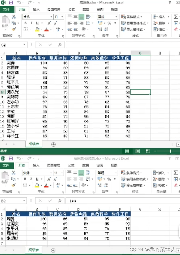Click zoom slider handle in top window status bar

(x=171, y=151)
